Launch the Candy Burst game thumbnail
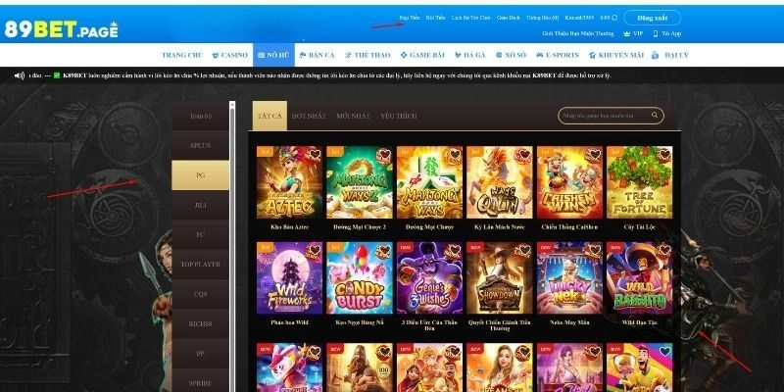 tap(360, 278)
